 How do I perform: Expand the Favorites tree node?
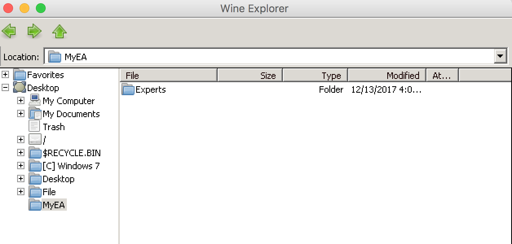(5, 75)
